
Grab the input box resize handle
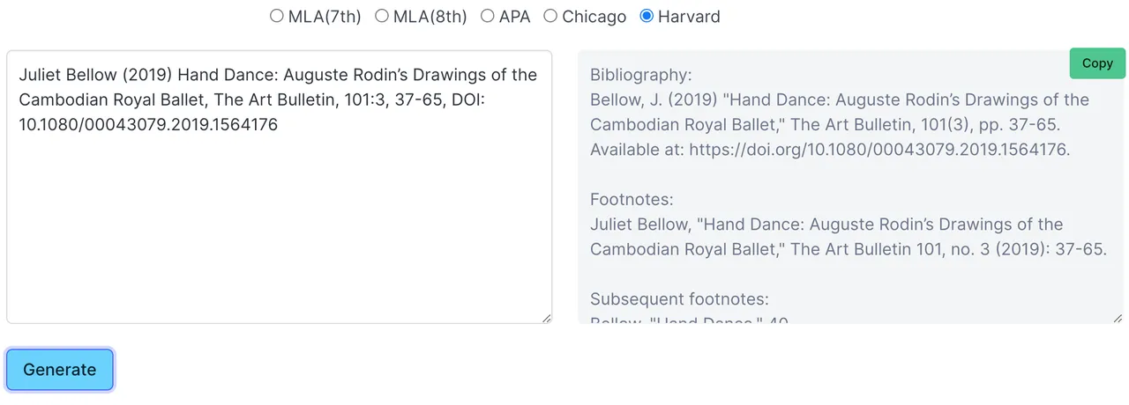pyautogui.click(x=546, y=318)
